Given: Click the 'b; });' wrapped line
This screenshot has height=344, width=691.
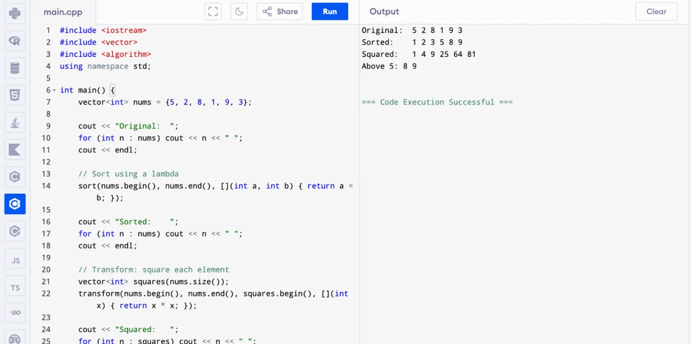Looking at the screenshot, I should pos(110,198).
